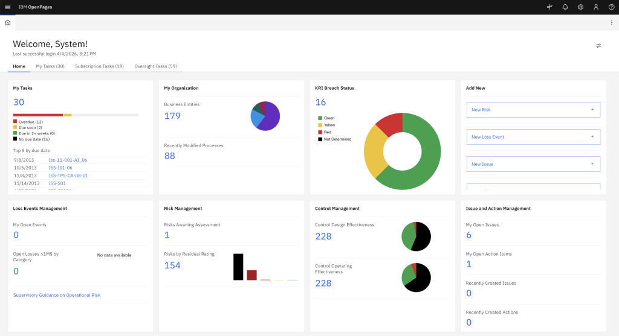Click the Not Determined legend swatch
619x336 pixels.
[x=320, y=139]
